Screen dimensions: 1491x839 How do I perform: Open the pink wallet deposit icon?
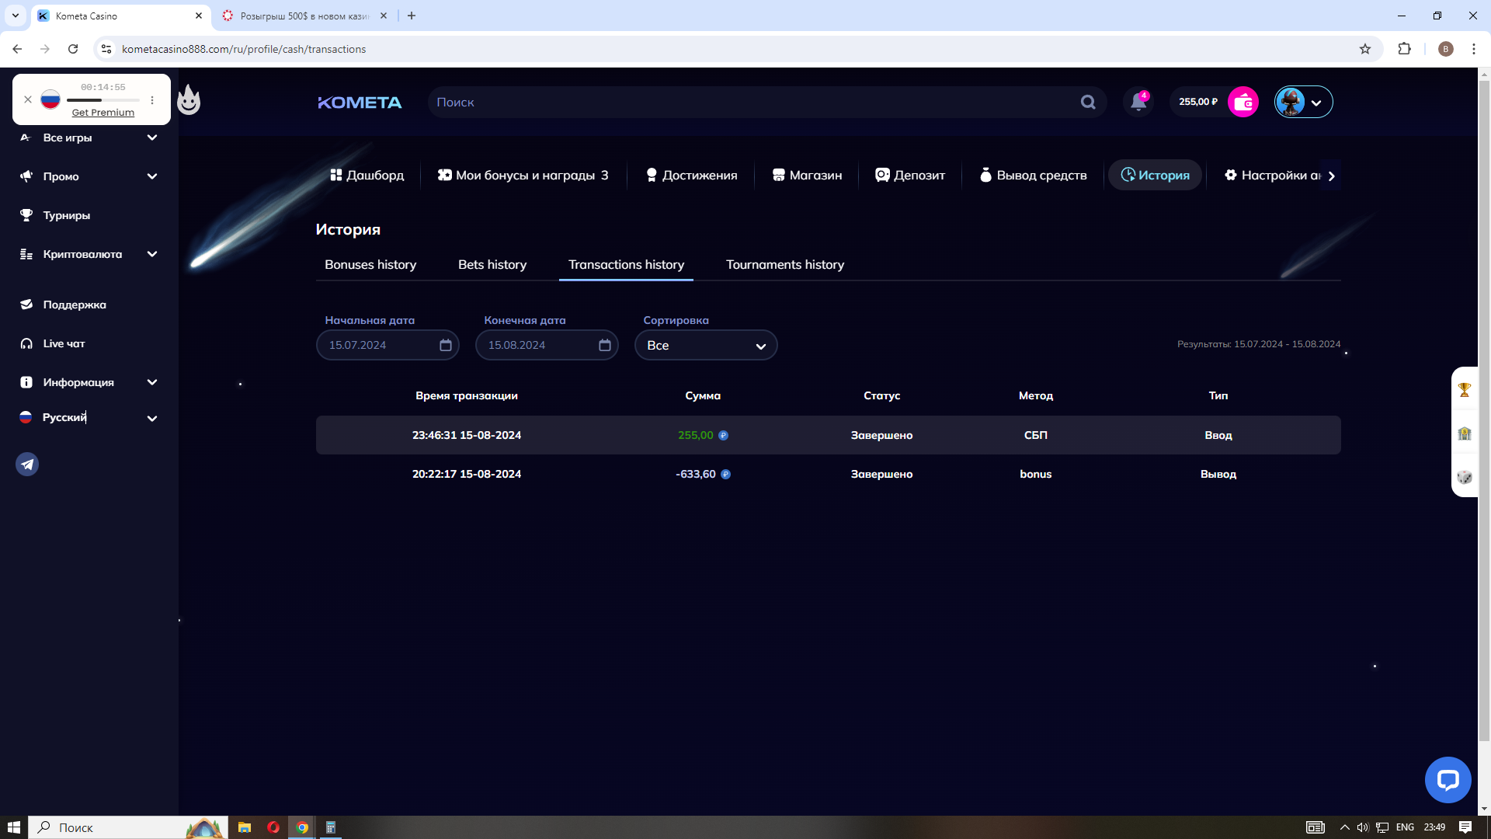coord(1242,102)
